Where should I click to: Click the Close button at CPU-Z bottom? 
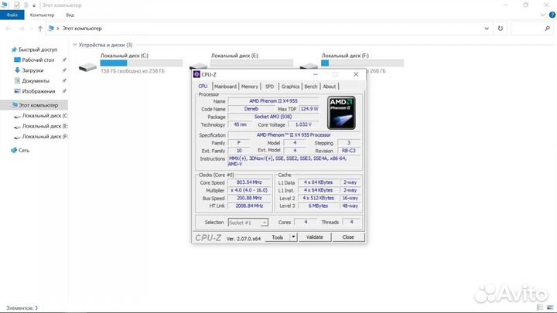pyautogui.click(x=348, y=237)
